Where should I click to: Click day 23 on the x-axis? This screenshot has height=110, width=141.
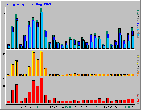pos(99,107)
